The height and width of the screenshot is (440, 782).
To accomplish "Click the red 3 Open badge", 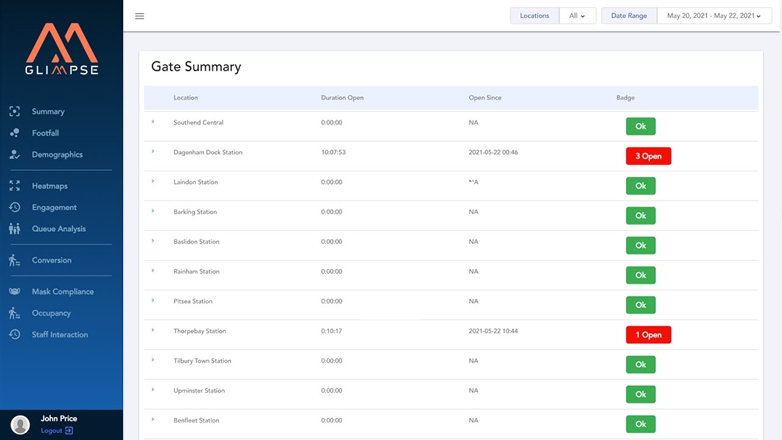I will (648, 156).
